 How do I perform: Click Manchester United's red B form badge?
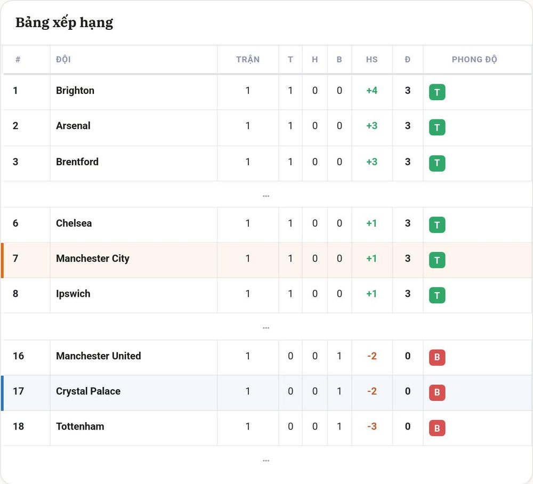[x=437, y=357]
